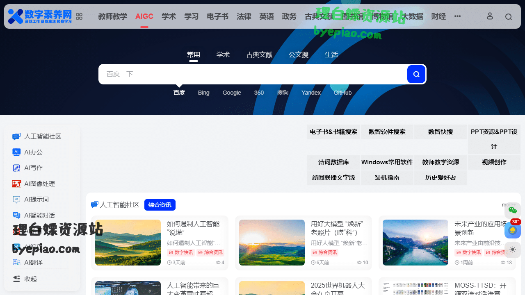525x295 pixels.
Task: Select GitHub as search engine
Action: click(343, 93)
